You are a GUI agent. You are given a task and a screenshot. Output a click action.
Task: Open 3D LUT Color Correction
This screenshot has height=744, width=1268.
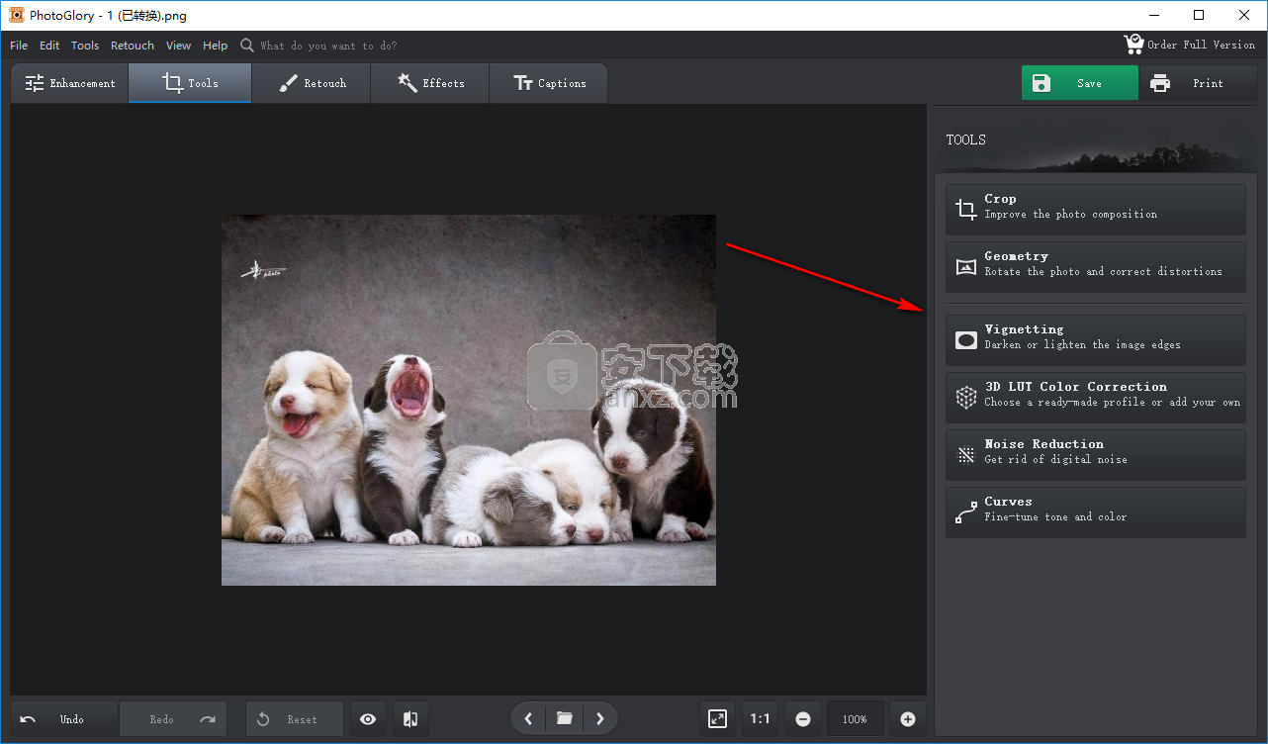point(1095,395)
